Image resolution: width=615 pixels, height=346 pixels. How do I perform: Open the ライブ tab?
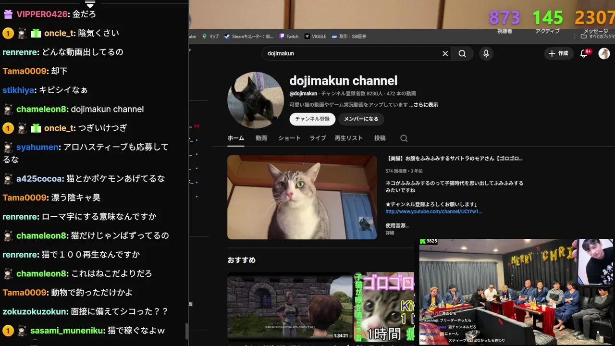tap(318, 138)
